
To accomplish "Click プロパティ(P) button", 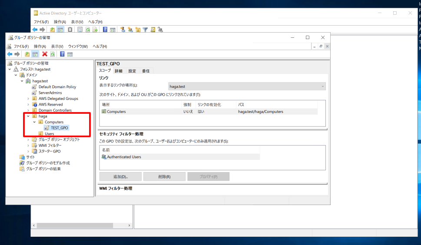I will pos(209,176).
